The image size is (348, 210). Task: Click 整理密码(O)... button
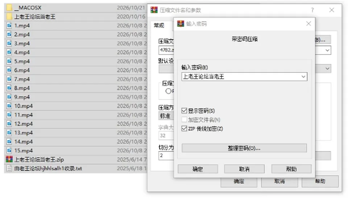pyautogui.click(x=244, y=148)
